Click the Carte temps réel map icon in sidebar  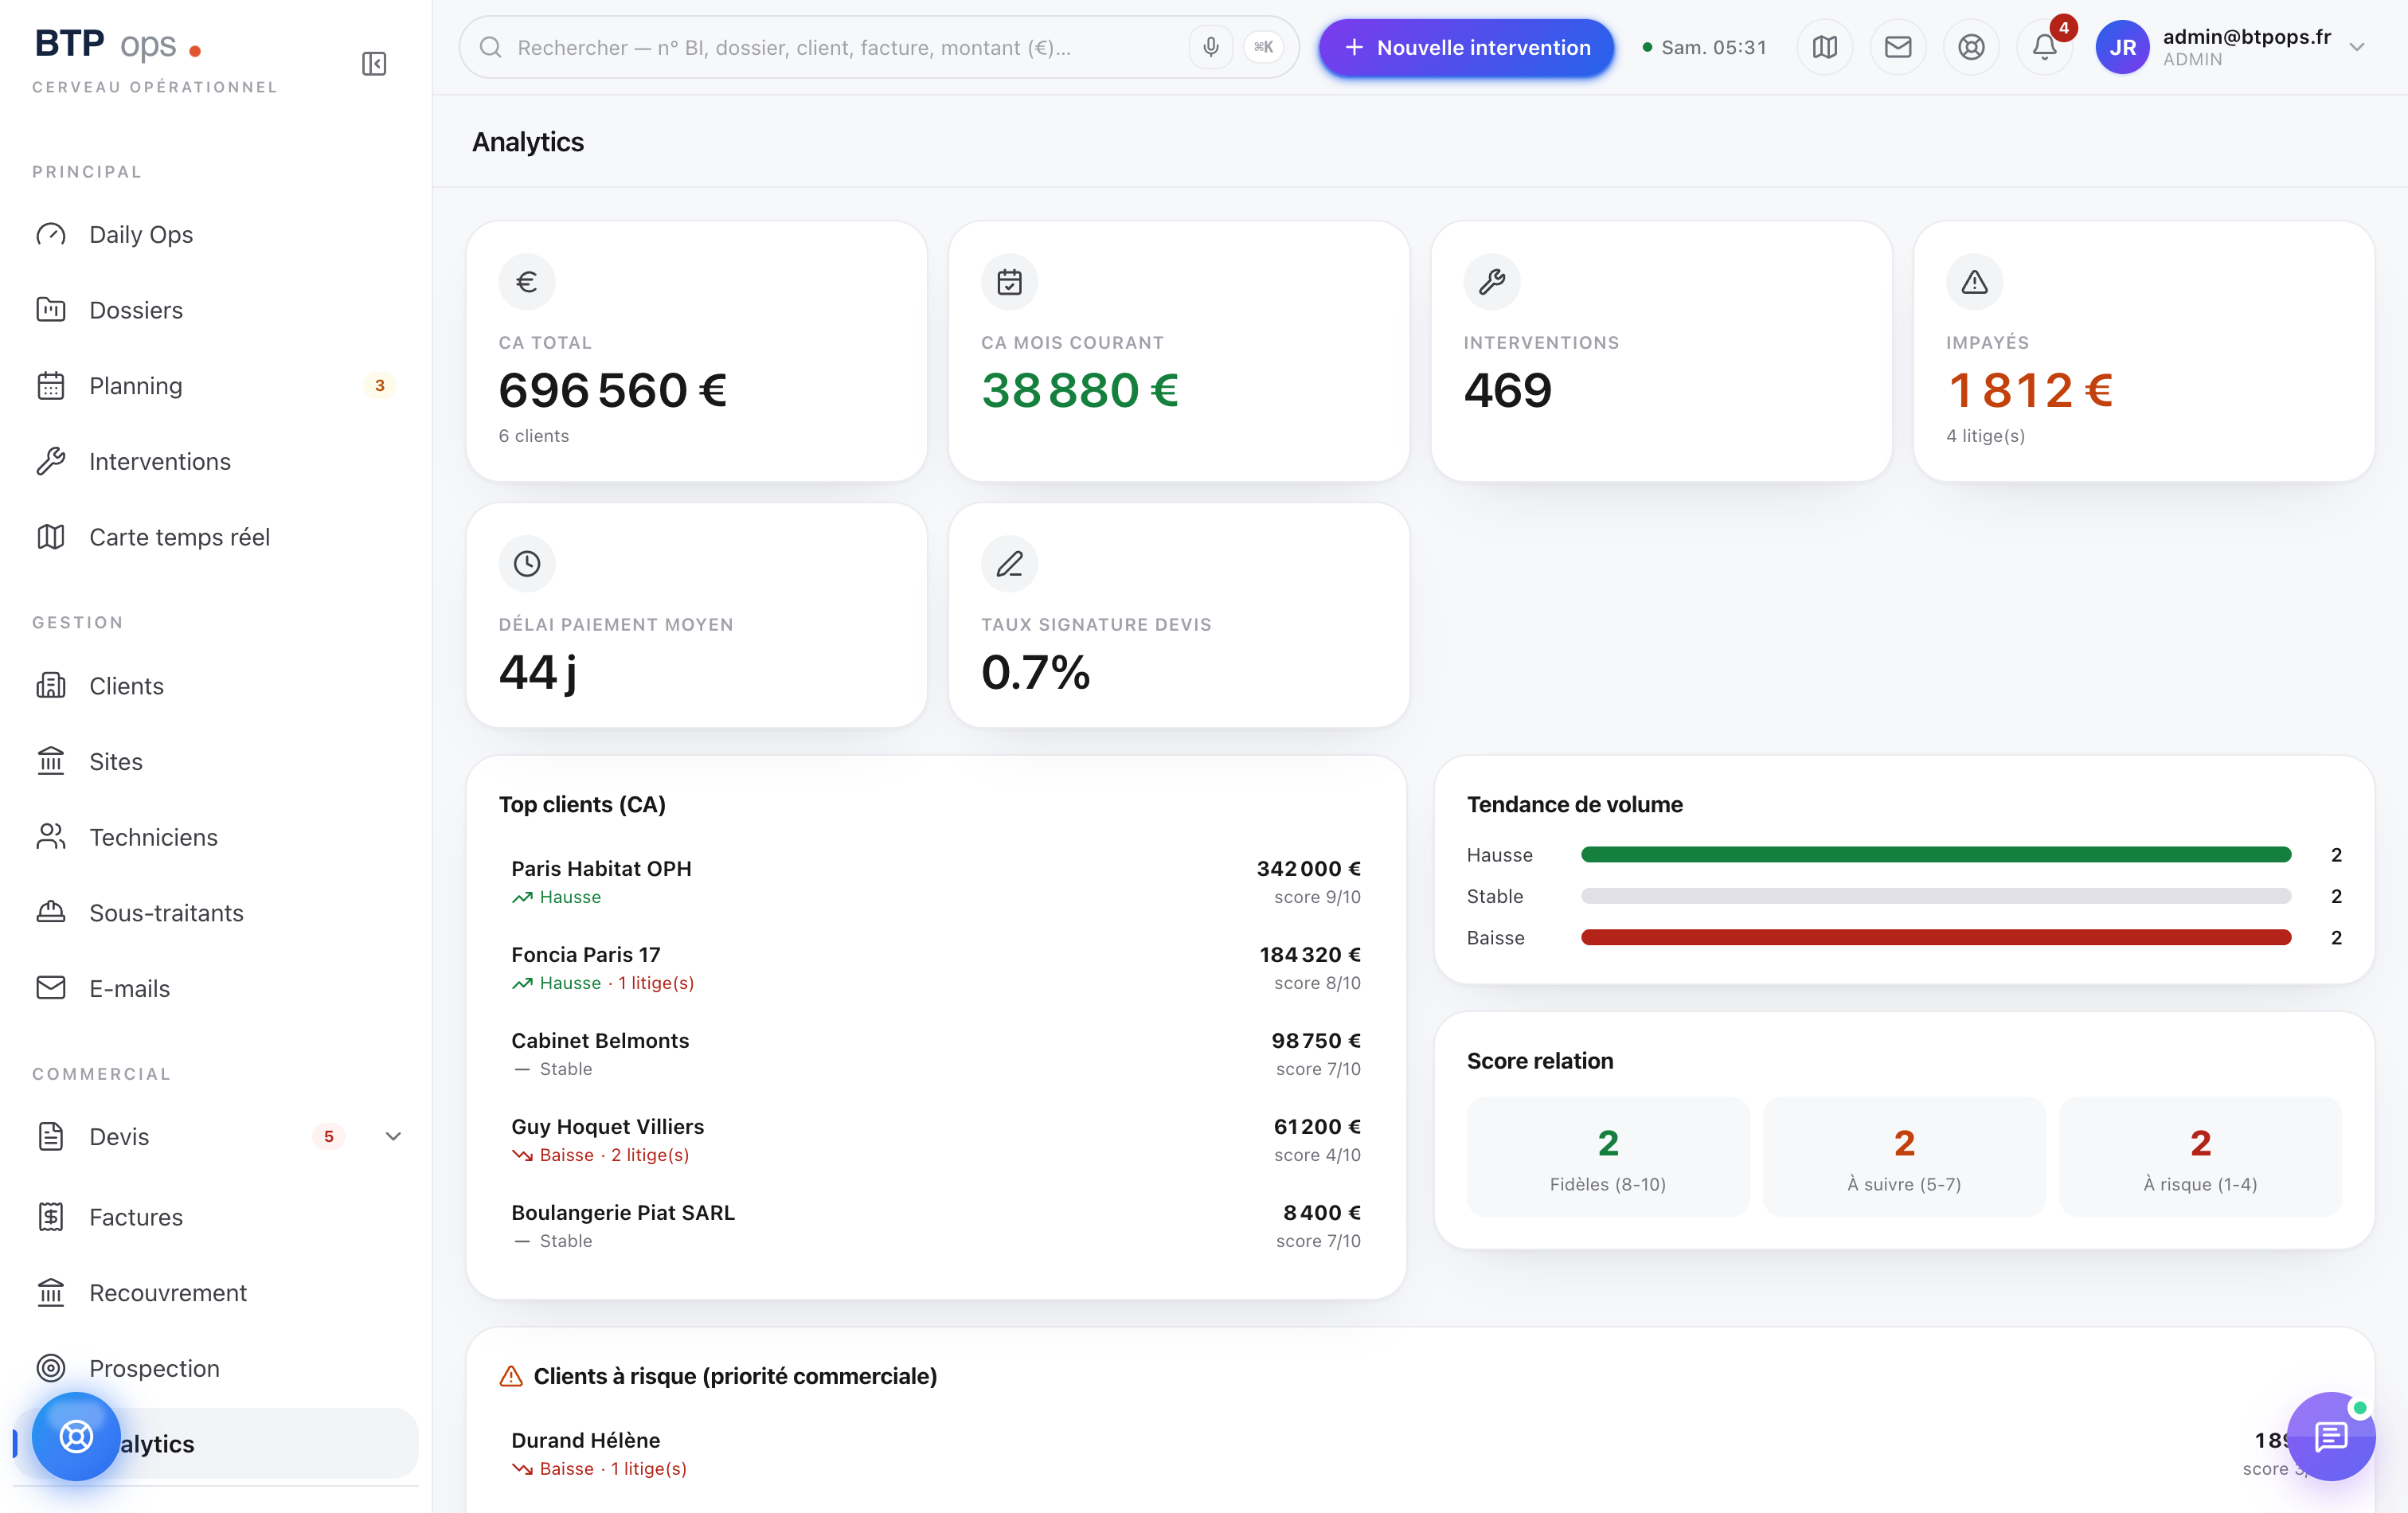51,537
